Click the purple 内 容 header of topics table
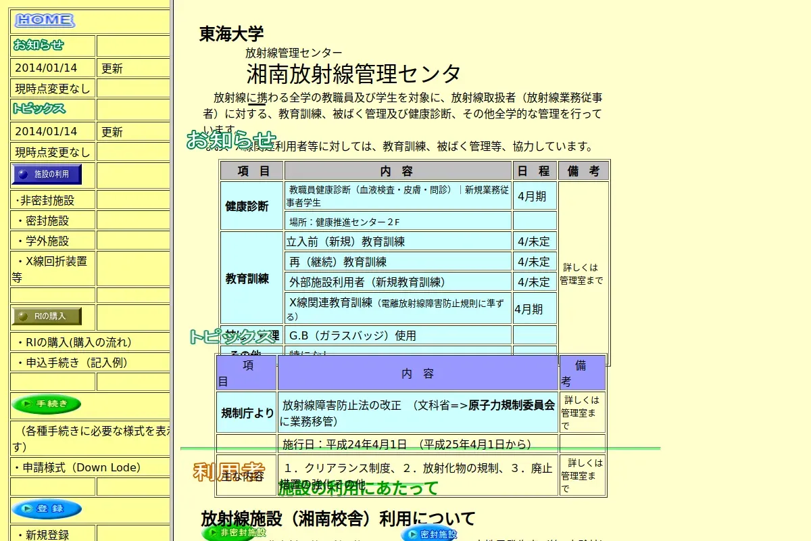The image size is (811, 541). [418, 373]
